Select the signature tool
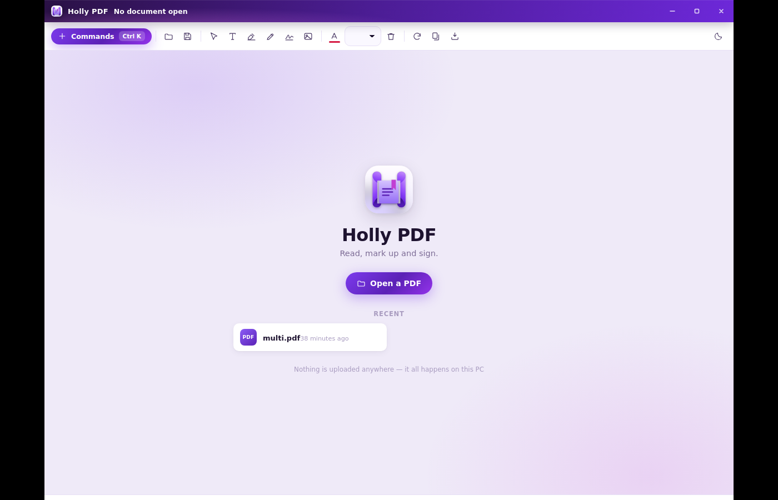Screen dimensions: 778x500 [290, 37]
